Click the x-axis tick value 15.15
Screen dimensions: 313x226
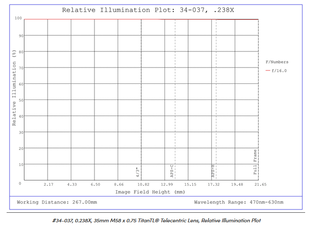point(190,185)
